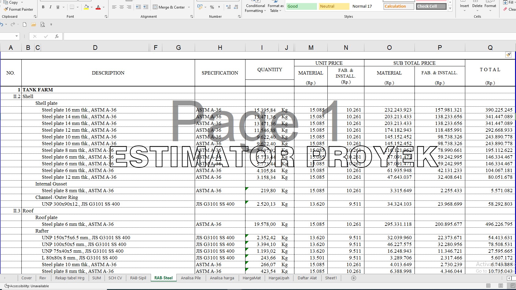This screenshot has height=290, width=516.
Task: Click the Insert Function fx icon
Action: point(57,36)
